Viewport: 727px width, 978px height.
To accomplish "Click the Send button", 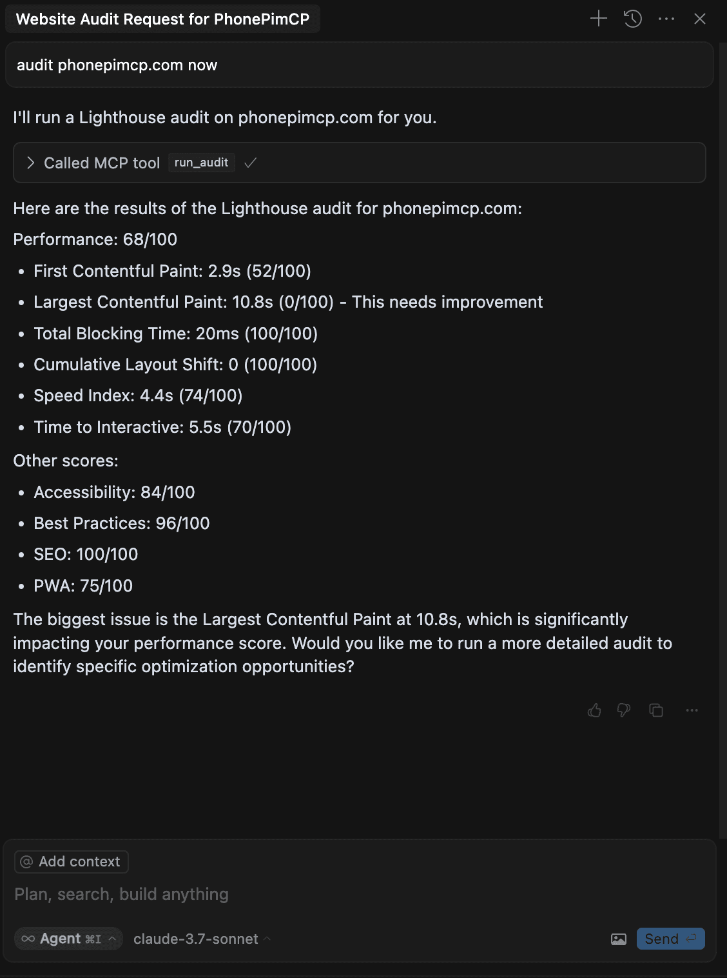I will click(670, 939).
